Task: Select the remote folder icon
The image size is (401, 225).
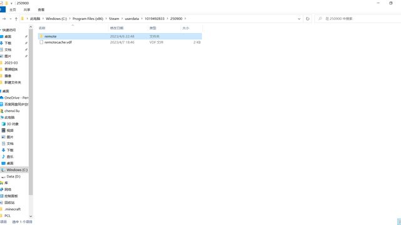Action: (x=41, y=36)
